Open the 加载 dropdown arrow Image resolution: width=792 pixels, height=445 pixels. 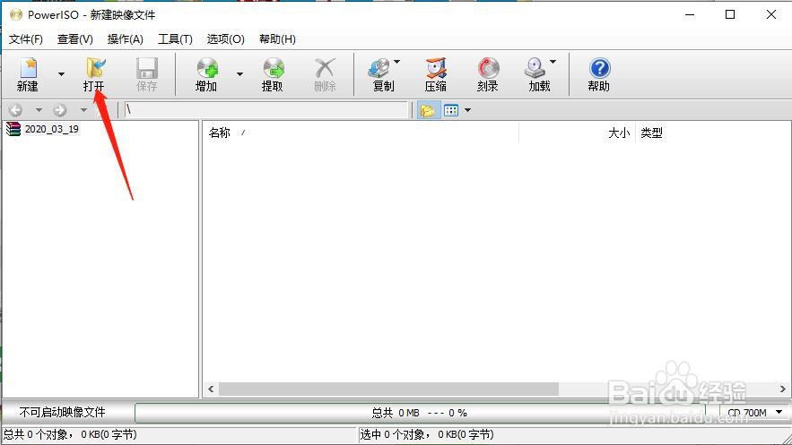point(553,62)
